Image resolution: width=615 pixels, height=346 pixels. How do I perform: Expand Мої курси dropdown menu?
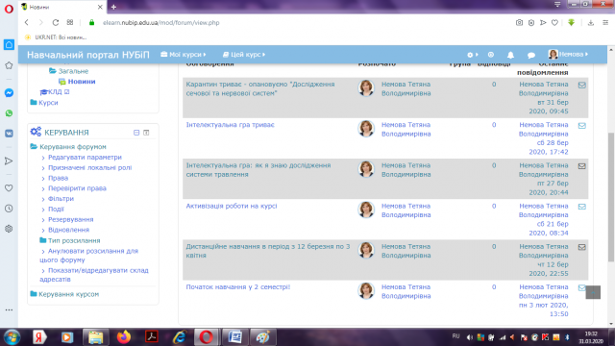point(184,55)
